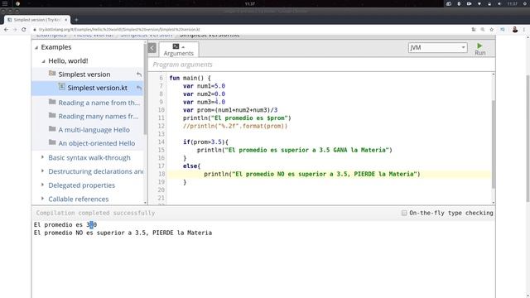The height and width of the screenshot is (298, 530).
Task: Open the browser zoom indicator icon
Action: [482, 30]
